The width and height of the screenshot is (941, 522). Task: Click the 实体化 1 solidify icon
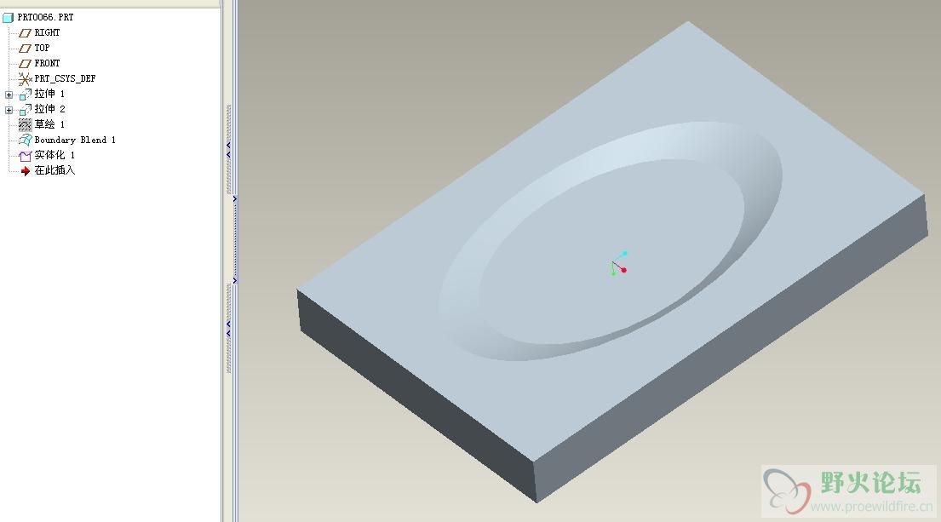point(25,155)
